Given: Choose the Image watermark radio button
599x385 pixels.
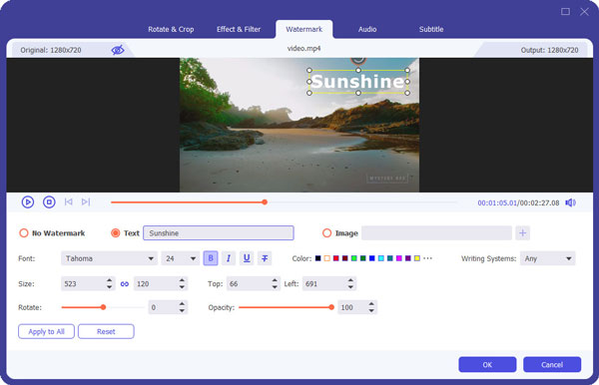Looking at the screenshot, I should pyautogui.click(x=326, y=233).
